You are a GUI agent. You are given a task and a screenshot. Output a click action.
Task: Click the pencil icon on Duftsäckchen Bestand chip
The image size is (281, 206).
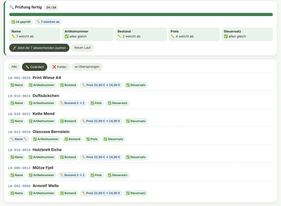(62, 103)
